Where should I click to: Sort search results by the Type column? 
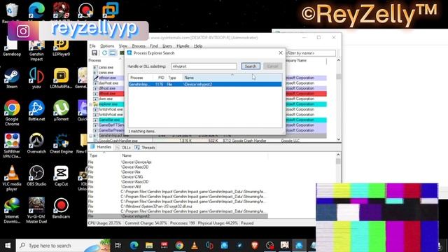[174, 78]
